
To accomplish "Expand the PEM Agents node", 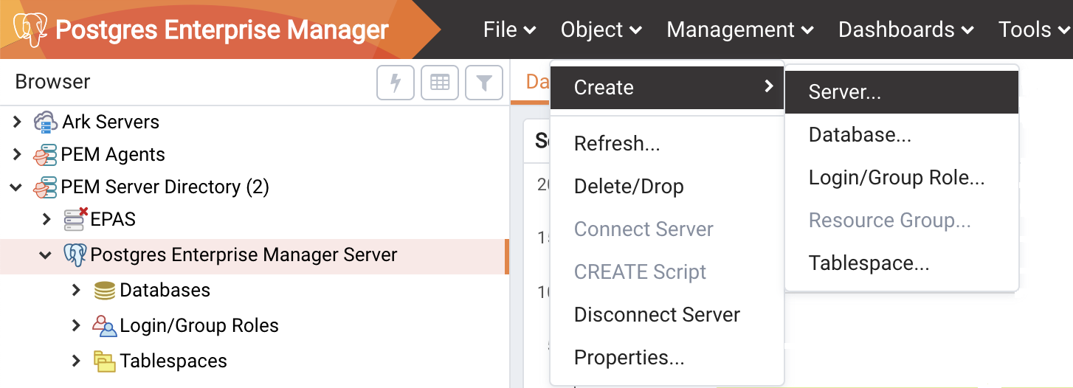I will point(18,154).
